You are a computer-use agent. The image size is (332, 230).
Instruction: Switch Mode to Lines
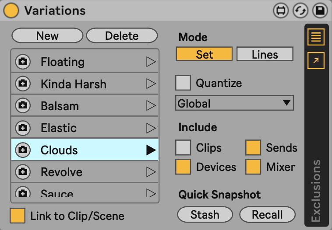[265, 55]
